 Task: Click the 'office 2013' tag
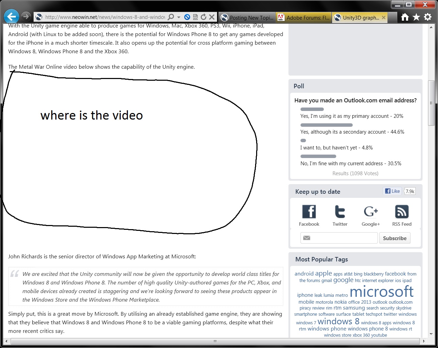[360, 302]
